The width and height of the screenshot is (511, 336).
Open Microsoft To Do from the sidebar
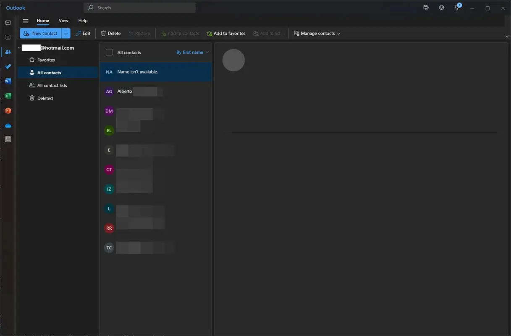point(8,66)
